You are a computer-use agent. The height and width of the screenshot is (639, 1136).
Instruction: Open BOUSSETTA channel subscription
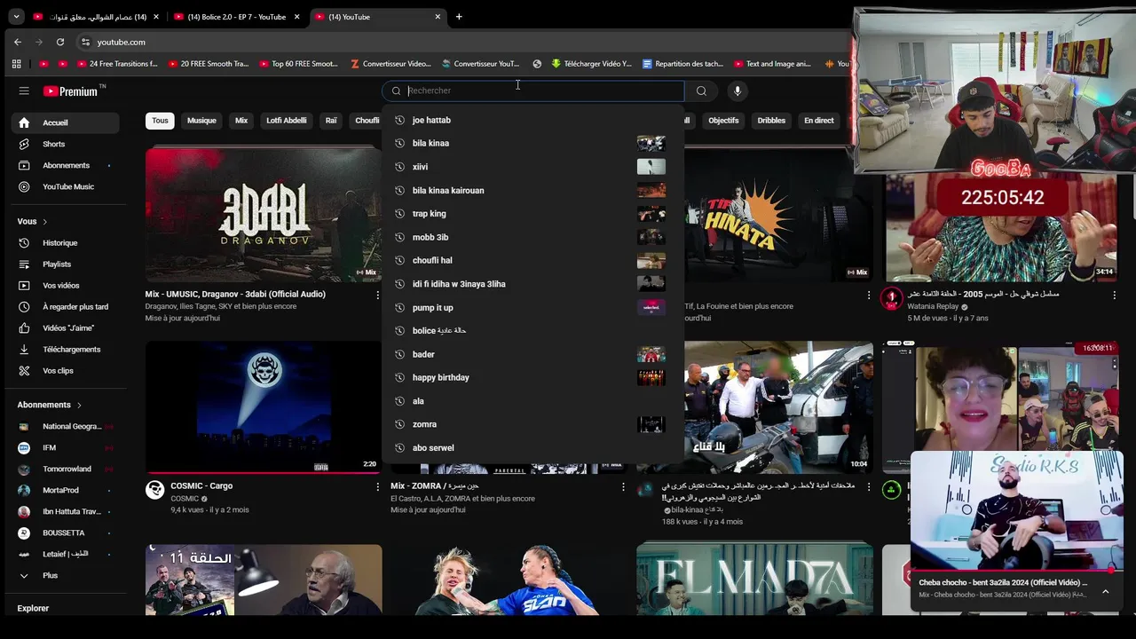pos(65,532)
